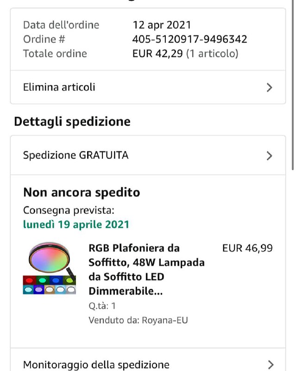This screenshot has height=371, width=296.
Task: Open the RGB Plafoniera da Soffitto product title
Action: (x=146, y=269)
